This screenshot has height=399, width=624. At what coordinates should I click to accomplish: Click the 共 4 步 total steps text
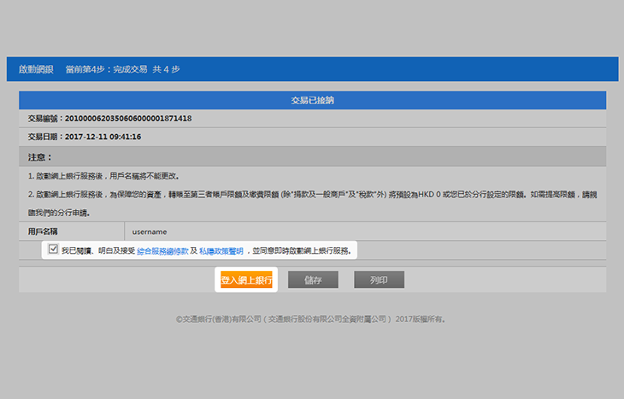click(166, 69)
